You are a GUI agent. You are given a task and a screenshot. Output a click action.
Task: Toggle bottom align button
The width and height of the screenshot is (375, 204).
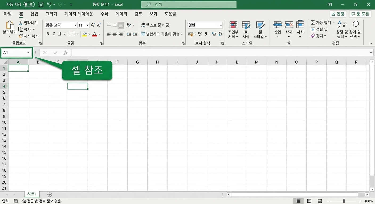(121, 25)
